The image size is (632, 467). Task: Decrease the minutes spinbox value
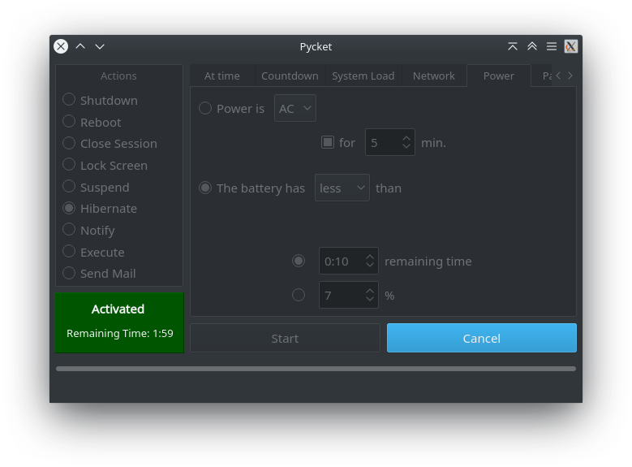406,146
